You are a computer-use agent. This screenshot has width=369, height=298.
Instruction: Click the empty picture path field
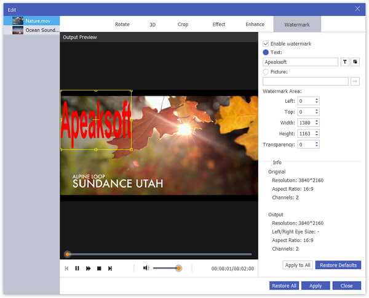306,81
